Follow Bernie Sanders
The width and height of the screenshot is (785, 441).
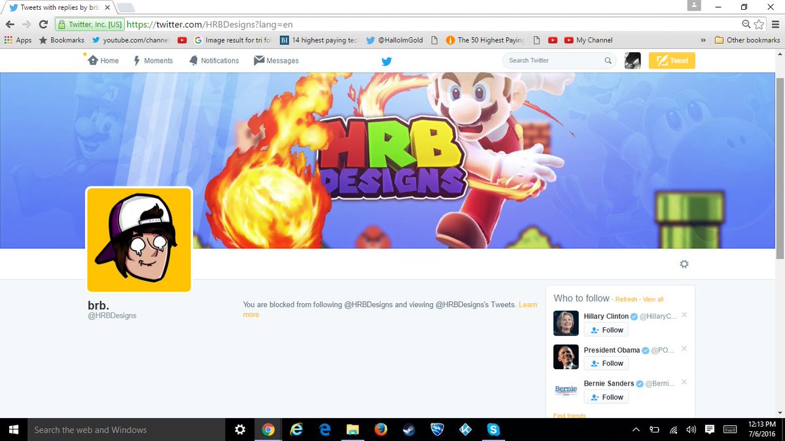pyautogui.click(x=606, y=397)
